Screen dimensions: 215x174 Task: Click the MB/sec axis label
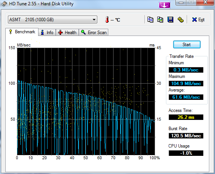[24, 45]
